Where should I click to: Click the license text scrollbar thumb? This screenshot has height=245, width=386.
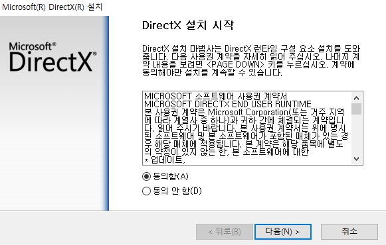pos(356,109)
